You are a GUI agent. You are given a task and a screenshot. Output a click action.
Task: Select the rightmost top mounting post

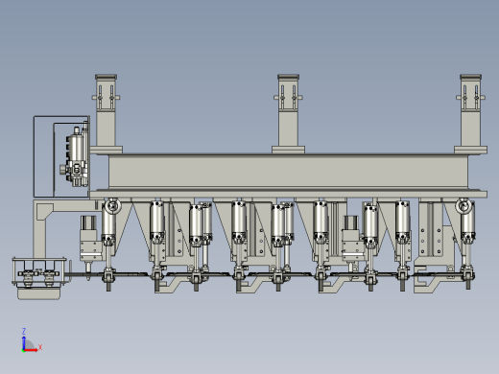coord(470,114)
